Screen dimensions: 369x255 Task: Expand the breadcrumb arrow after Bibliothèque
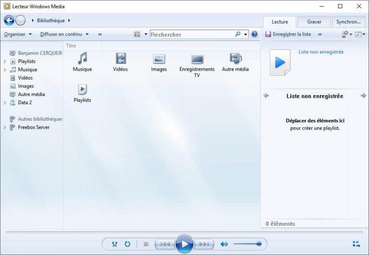[x=69, y=21]
